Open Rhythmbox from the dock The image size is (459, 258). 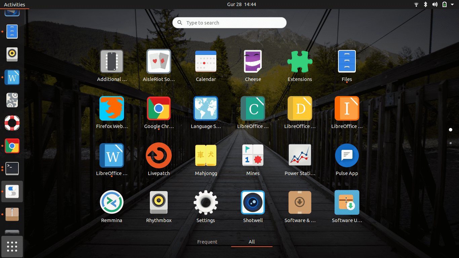12,54
